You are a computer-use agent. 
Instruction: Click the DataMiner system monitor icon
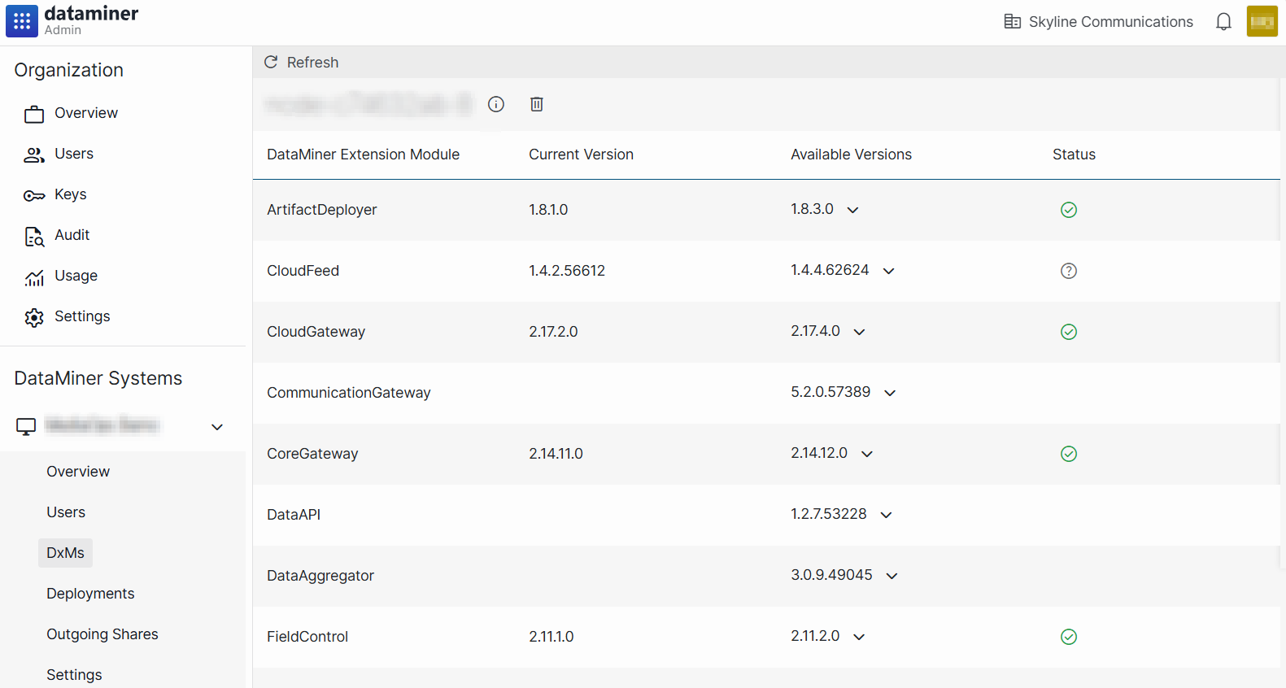tap(26, 426)
